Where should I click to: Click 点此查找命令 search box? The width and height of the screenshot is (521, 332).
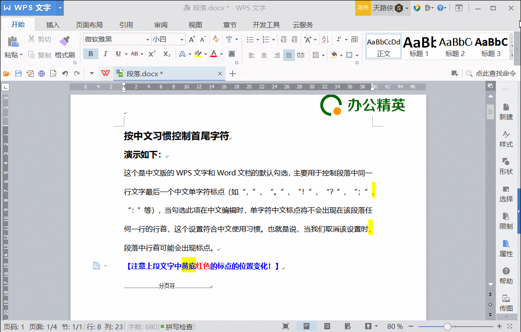pos(491,74)
